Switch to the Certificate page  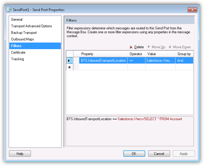tap(18, 52)
